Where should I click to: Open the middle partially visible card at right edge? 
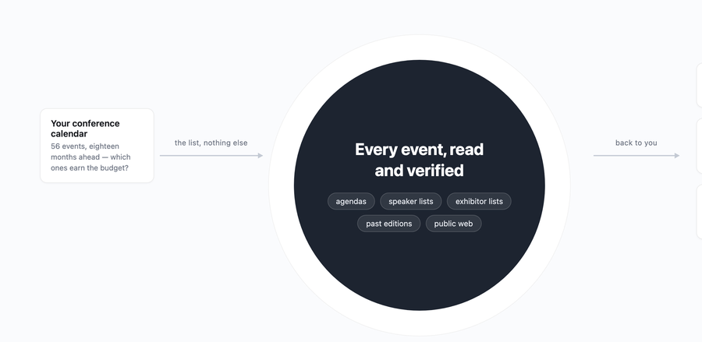700,146
